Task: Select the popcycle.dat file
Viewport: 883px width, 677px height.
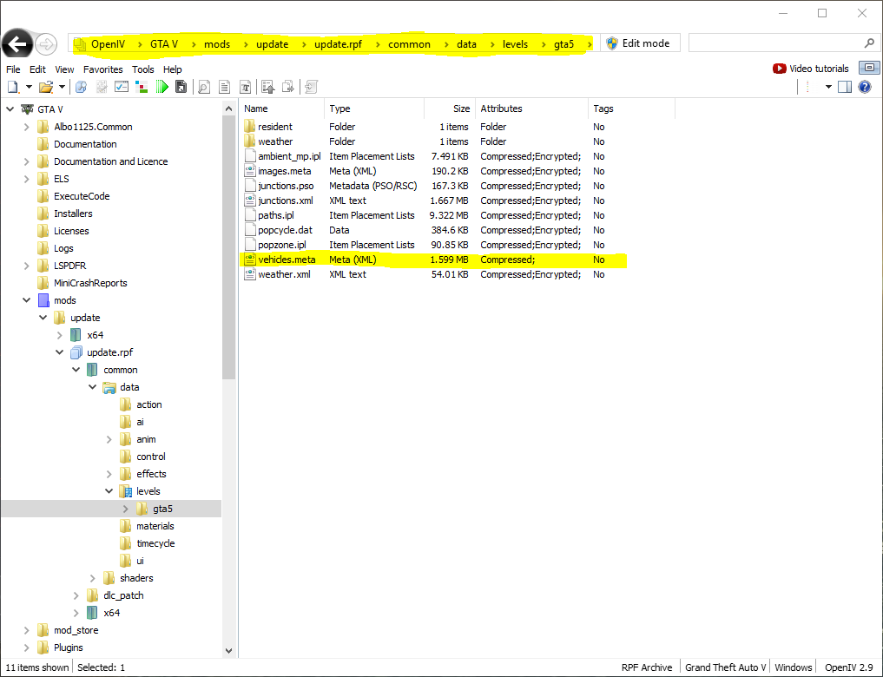Action: (x=285, y=230)
